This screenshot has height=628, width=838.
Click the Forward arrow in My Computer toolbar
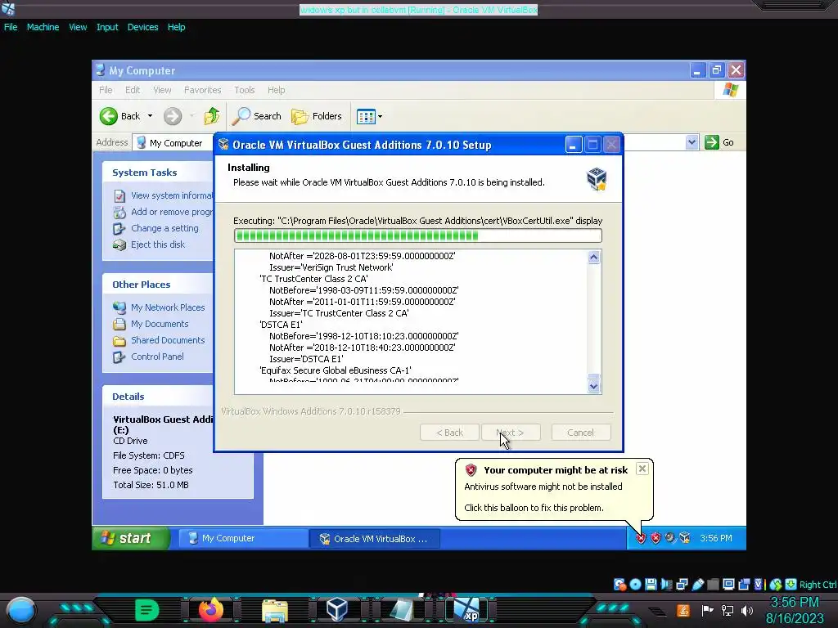(x=173, y=116)
